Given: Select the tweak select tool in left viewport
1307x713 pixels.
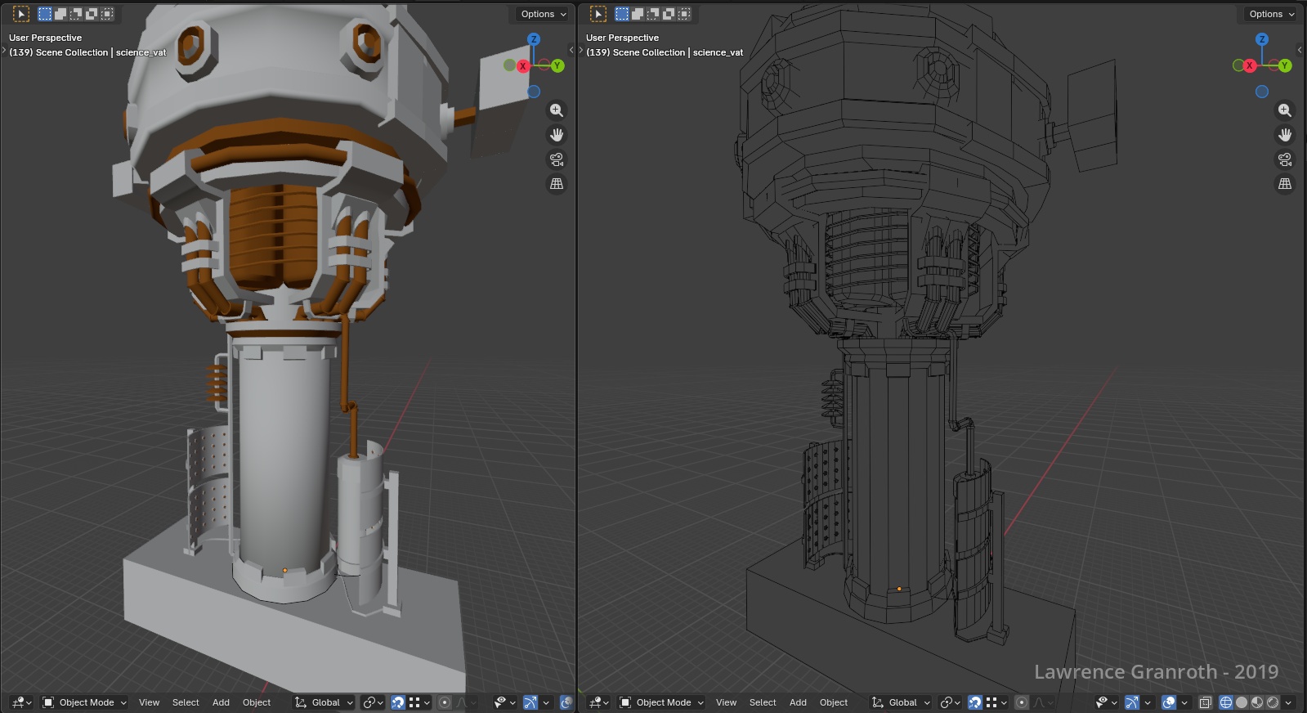Looking at the screenshot, I should [x=21, y=14].
